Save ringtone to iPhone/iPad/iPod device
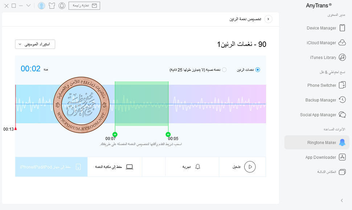Image resolution: width=352 pixels, height=210 pixels. point(51,167)
